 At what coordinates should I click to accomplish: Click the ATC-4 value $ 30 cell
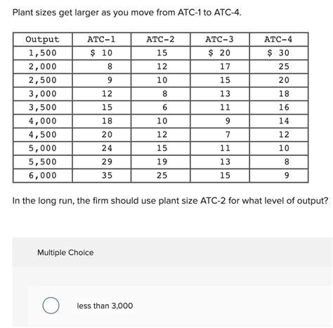coord(279,53)
